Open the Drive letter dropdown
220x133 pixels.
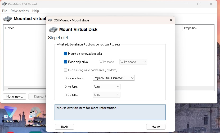[x=106, y=95]
